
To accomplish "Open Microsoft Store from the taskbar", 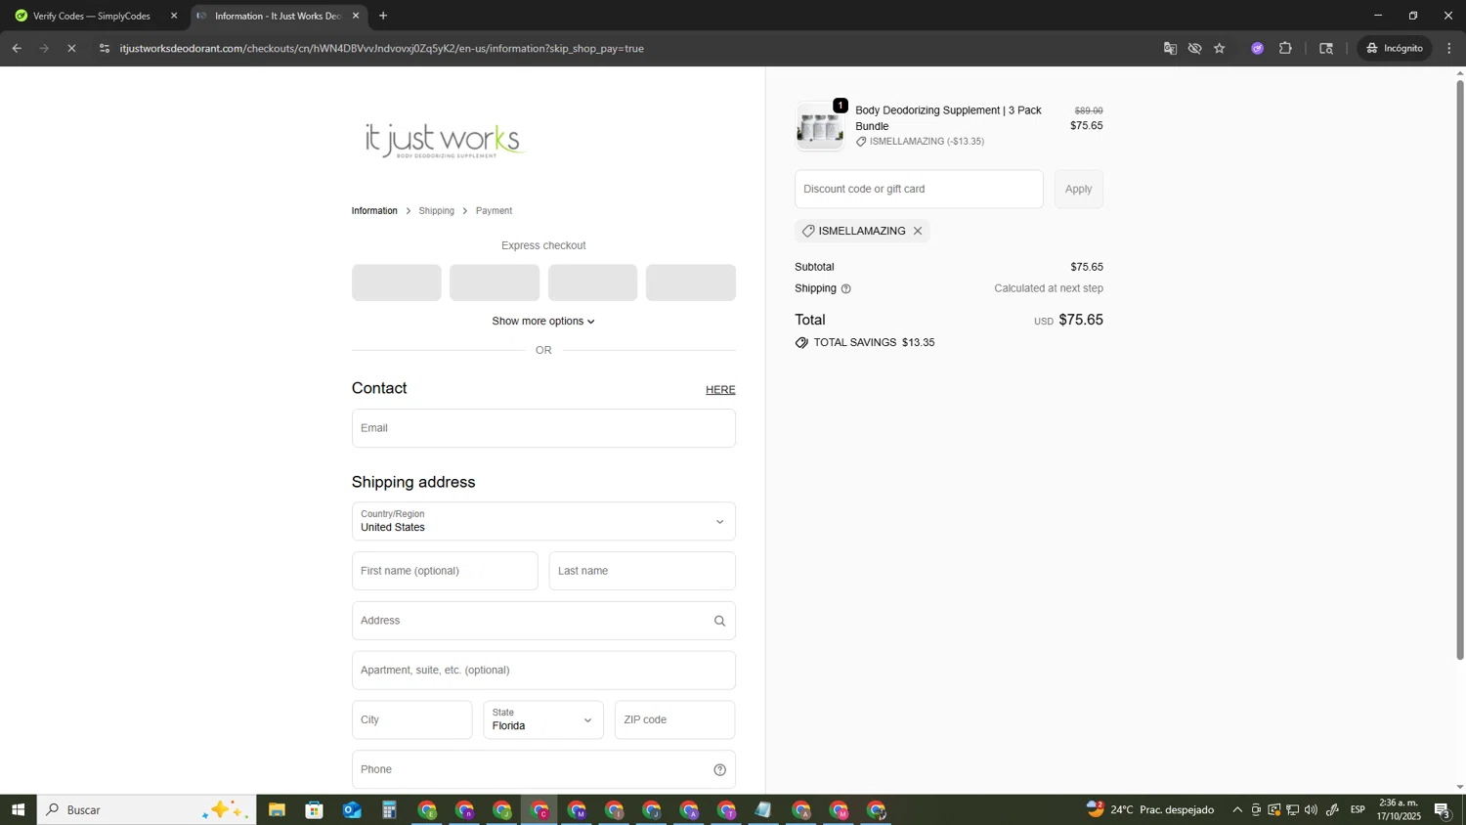I will point(314,810).
